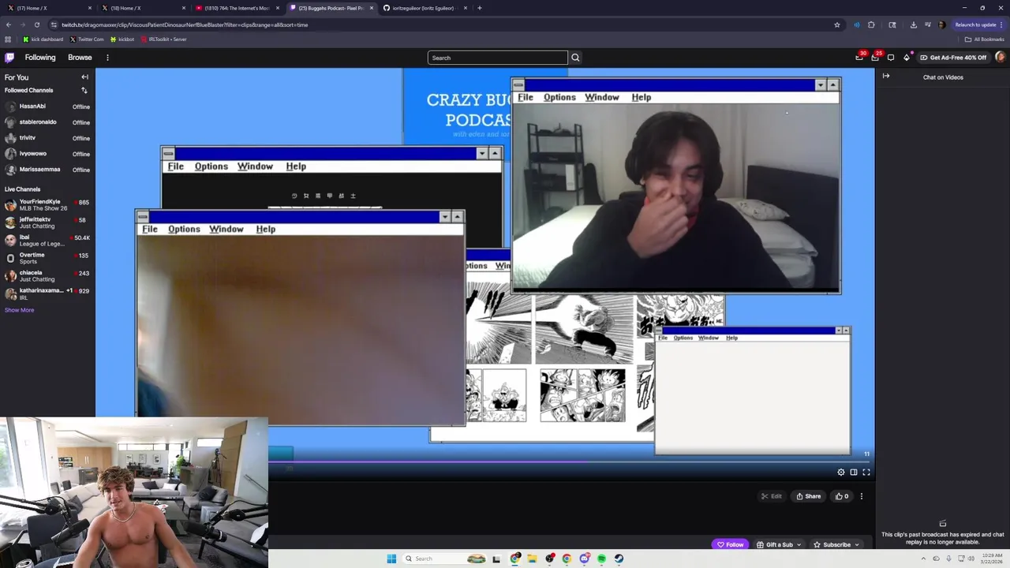The height and width of the screenshot is (568, 1010).
Task: Bookmark this page with the star icon
Action: coord(837,24)
